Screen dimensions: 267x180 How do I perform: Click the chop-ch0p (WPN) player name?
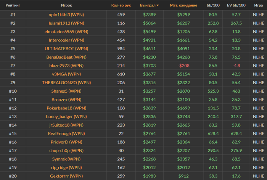66,150
